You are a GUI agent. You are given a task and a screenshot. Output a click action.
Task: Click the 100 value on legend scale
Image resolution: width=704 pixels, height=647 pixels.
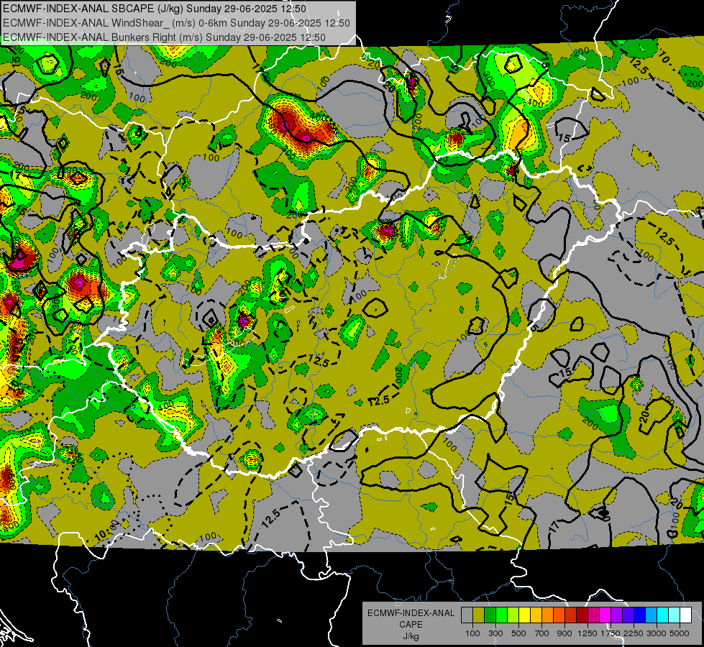point(472,633)
